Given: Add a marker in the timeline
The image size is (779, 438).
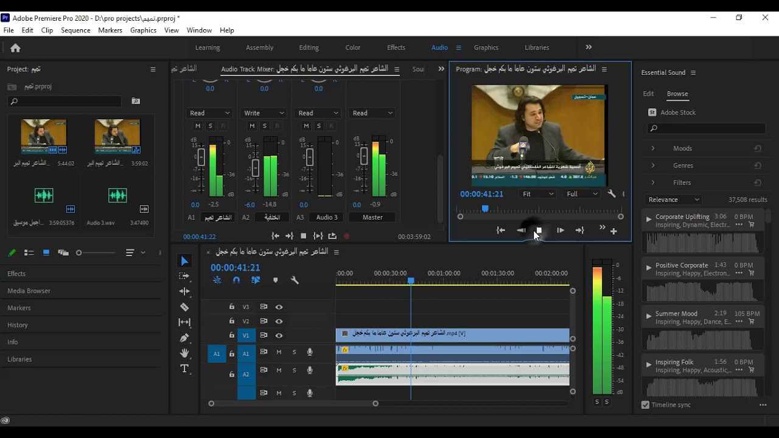Looking at the screenshot, I should coord(275,280).
